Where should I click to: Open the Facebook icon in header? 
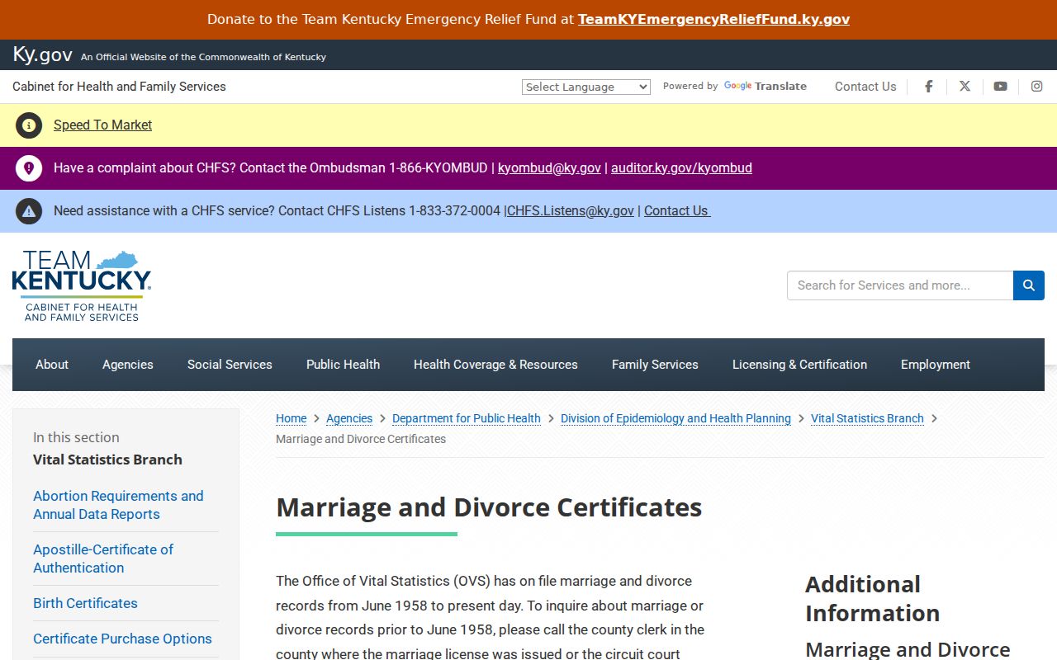click(x=928, y=87)
